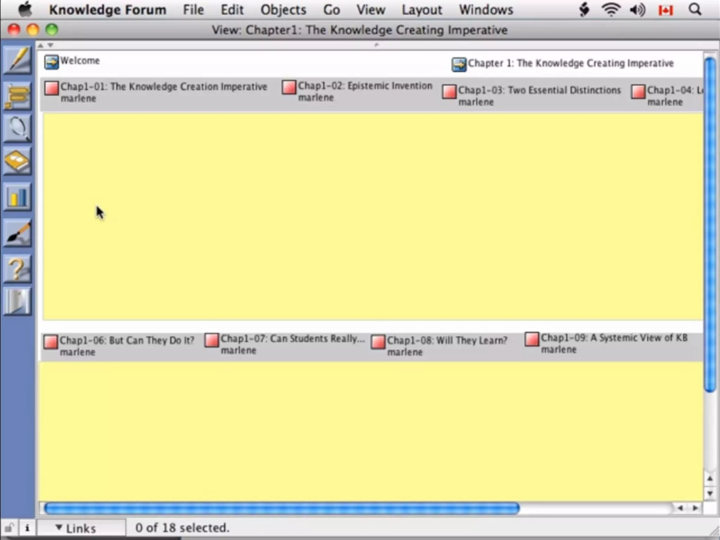Open the Layout menu

pos(422,10)
